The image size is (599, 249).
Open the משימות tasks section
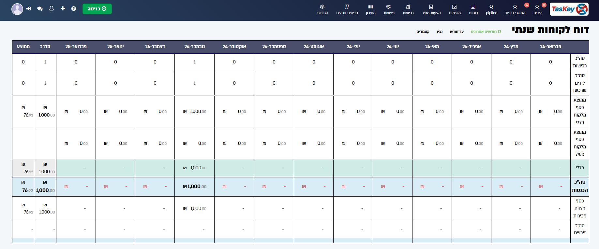(455, 10)
